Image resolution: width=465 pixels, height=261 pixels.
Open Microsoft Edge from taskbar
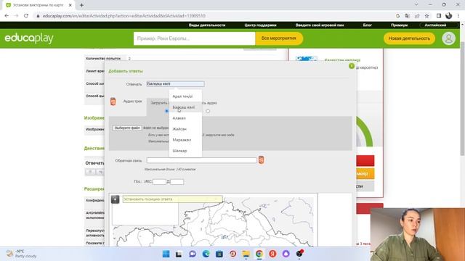pyautogui.click(x=206, y=254)
